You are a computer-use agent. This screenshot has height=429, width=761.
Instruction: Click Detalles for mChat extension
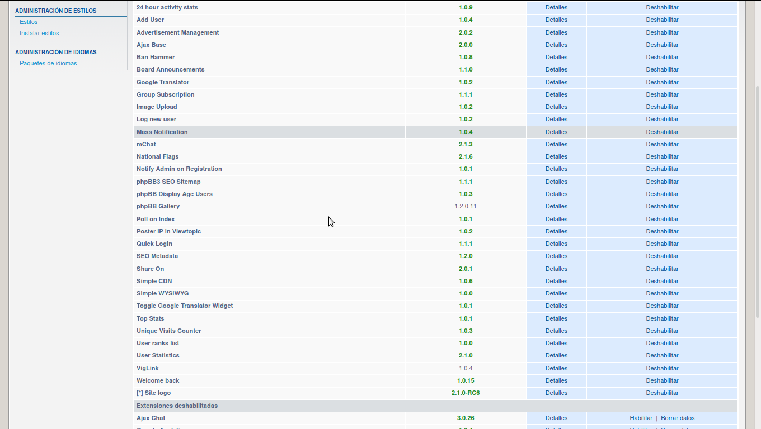point(556,144)
